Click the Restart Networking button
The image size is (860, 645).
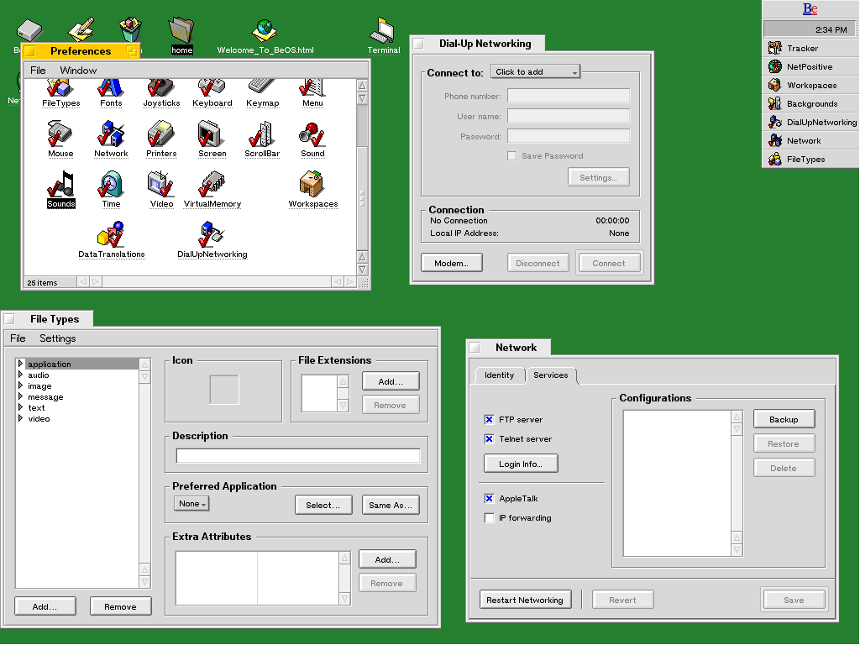[524, 600]
